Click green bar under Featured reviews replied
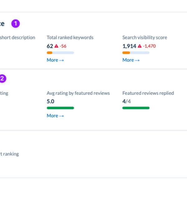The height and width of the screenshot is (197, 187). pyautogui.click(x=136, y=108)
